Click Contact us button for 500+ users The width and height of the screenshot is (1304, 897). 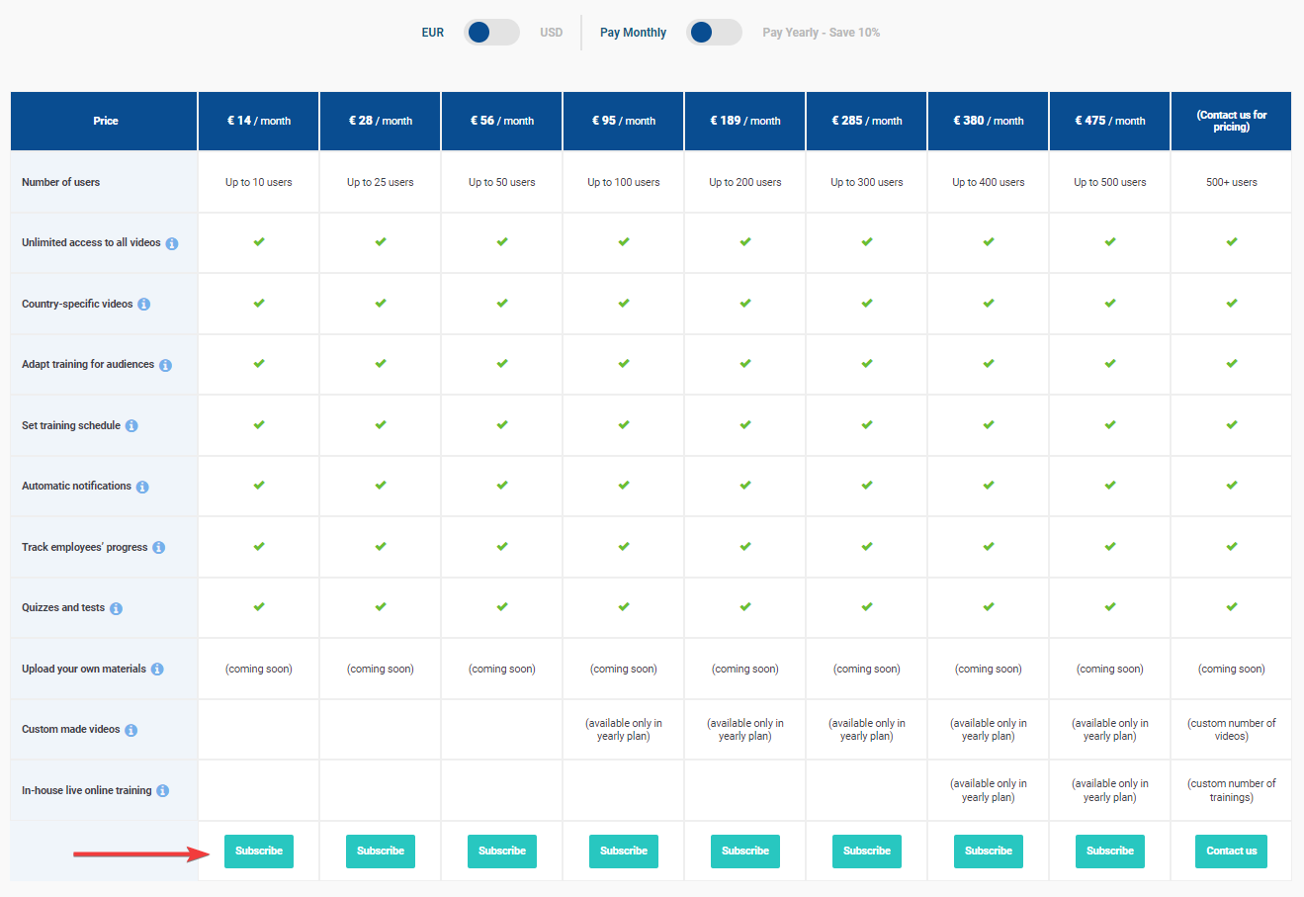1232,852
